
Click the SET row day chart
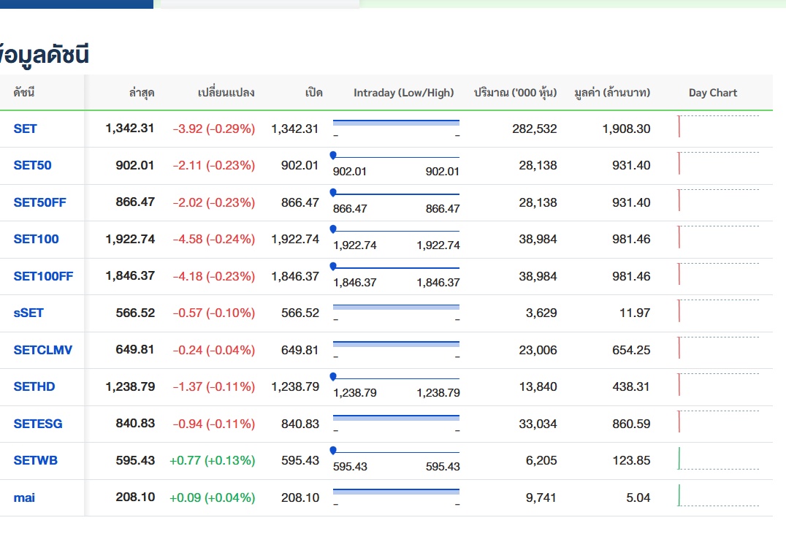point(717,127)
